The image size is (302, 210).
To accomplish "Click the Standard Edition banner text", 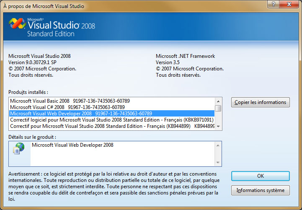I will click(51, 34).
